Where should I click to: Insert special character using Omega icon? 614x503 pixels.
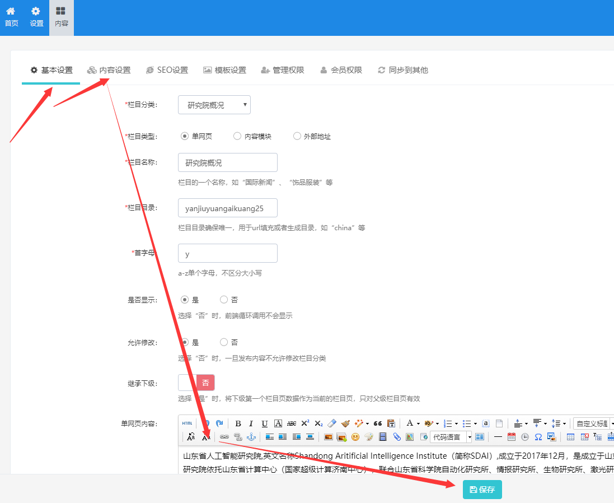click(x=538, y=437)
